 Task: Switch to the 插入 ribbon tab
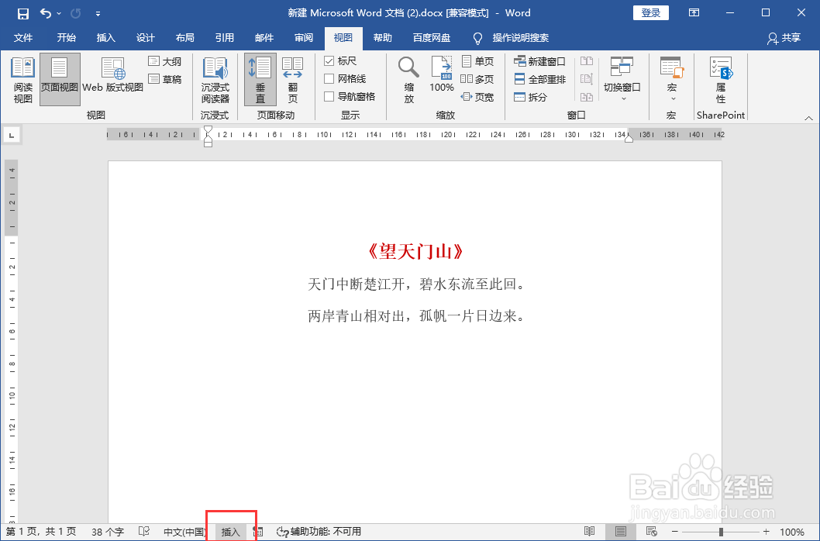(x=105, y=37)
